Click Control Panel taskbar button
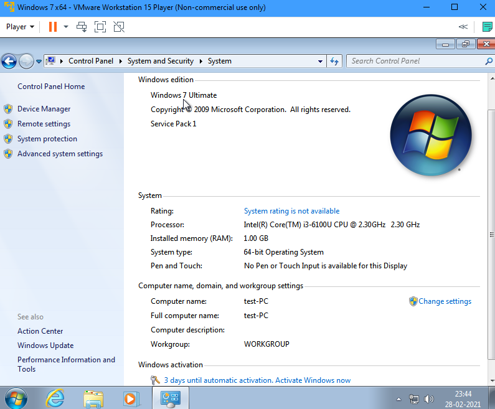This screenshot has height=409, width=495. (171, 398)
